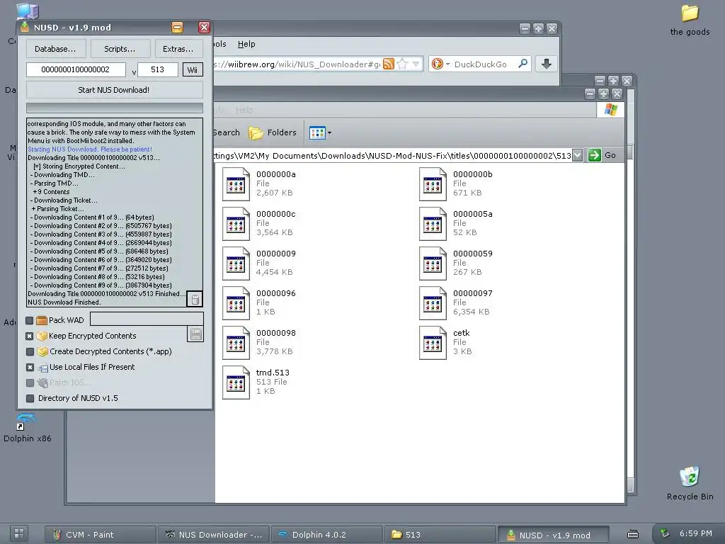Switch to 513 folder taskbar item

(x=440, y=535)
